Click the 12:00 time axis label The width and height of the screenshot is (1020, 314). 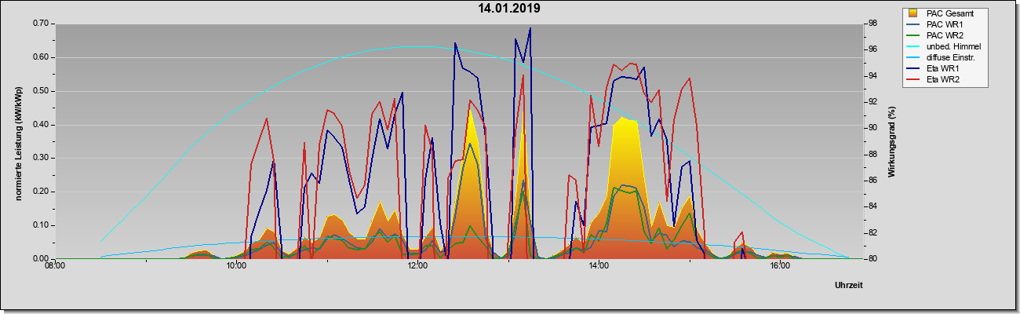(417, 266)
